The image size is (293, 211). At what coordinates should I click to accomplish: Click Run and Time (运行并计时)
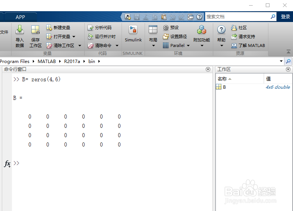tap(102, 37)
